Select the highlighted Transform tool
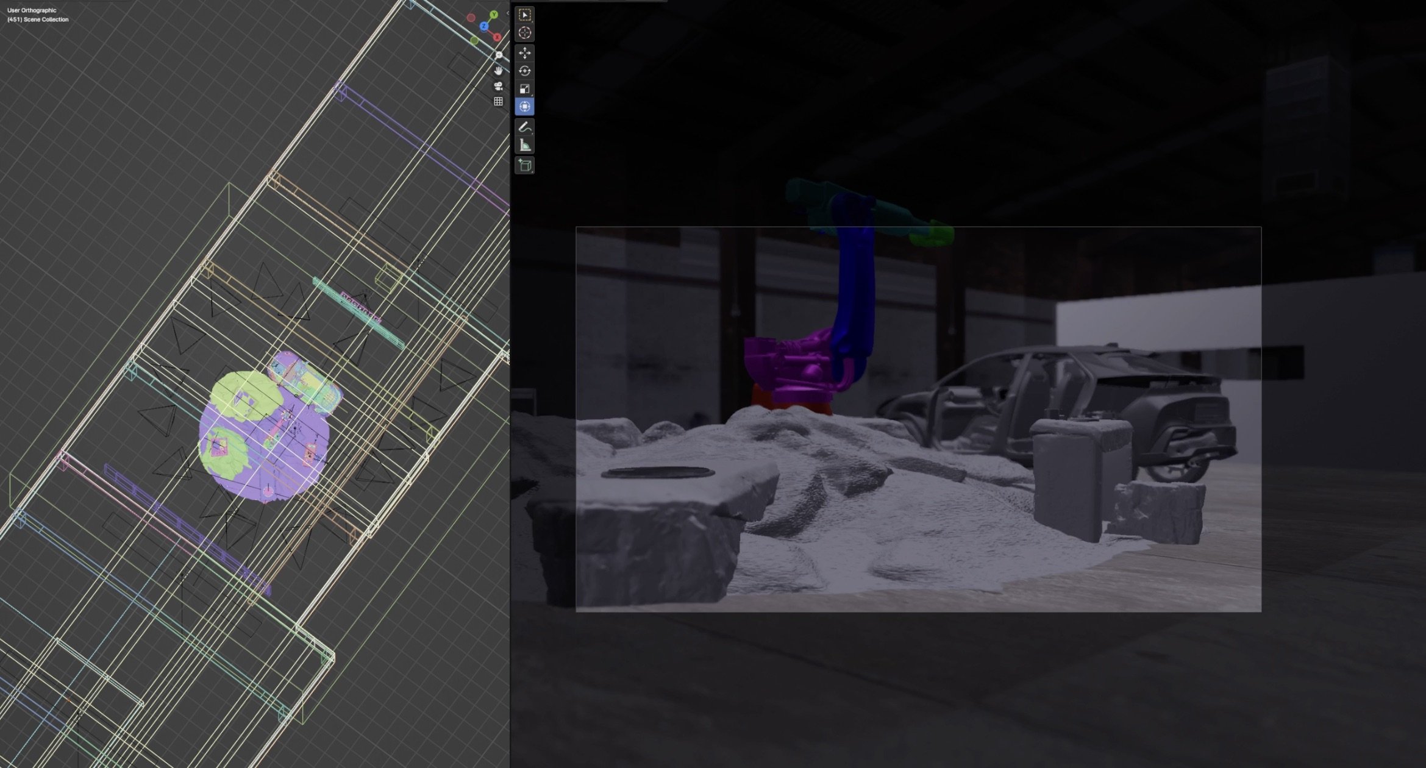 (x=524, y=107)
